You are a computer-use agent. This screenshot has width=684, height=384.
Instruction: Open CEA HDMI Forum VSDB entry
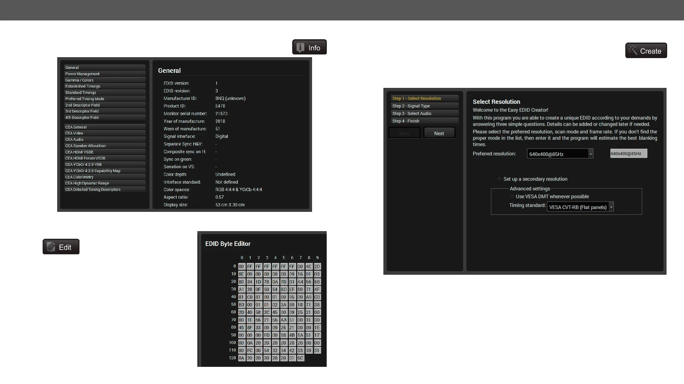click(x=105, y=158)
